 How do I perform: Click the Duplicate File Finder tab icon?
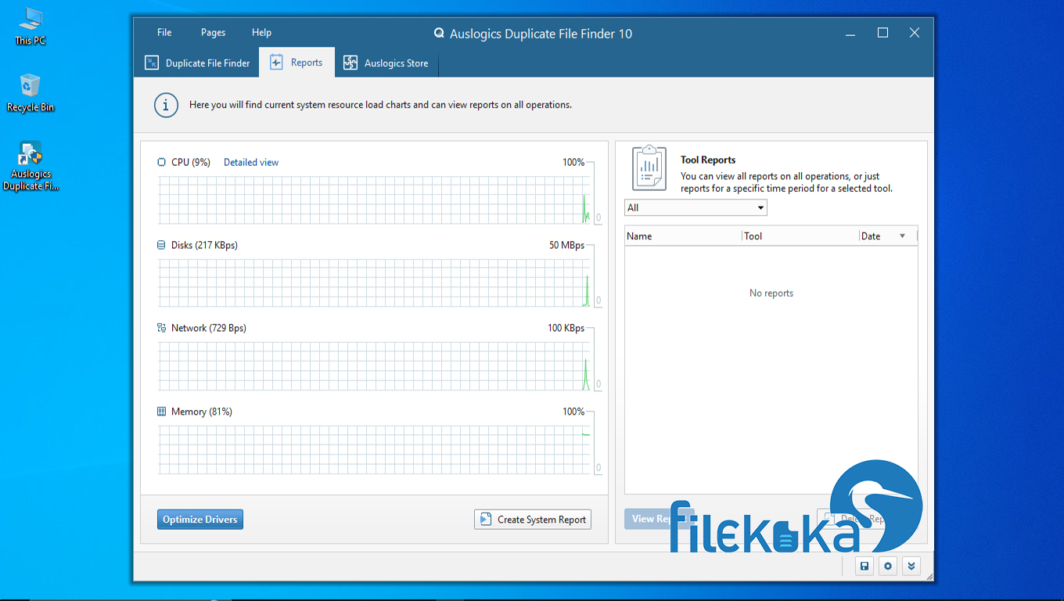coord(152,63)
